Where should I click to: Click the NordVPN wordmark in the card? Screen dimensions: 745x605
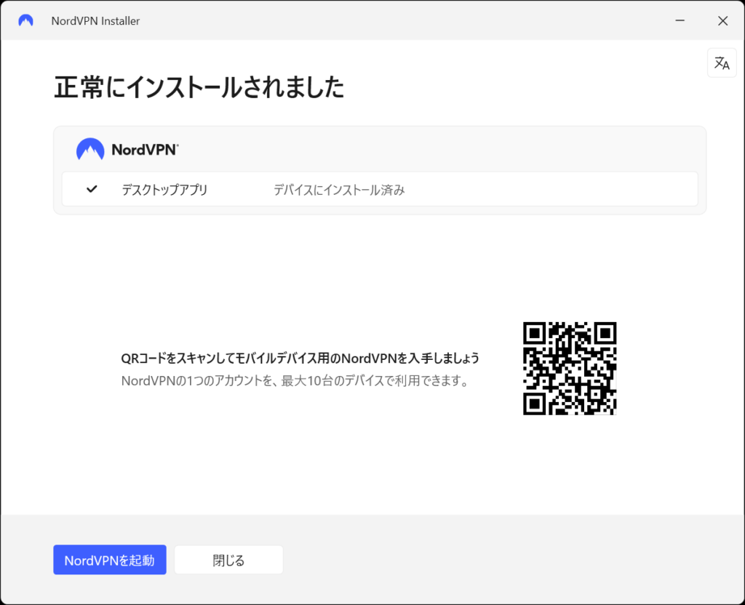click(143, 151)
